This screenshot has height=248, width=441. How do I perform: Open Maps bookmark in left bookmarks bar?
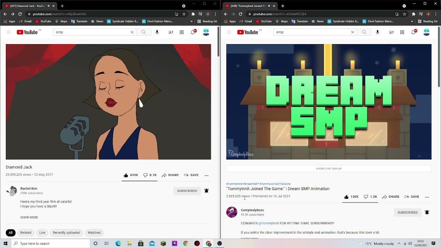click(x=61, y=21)
